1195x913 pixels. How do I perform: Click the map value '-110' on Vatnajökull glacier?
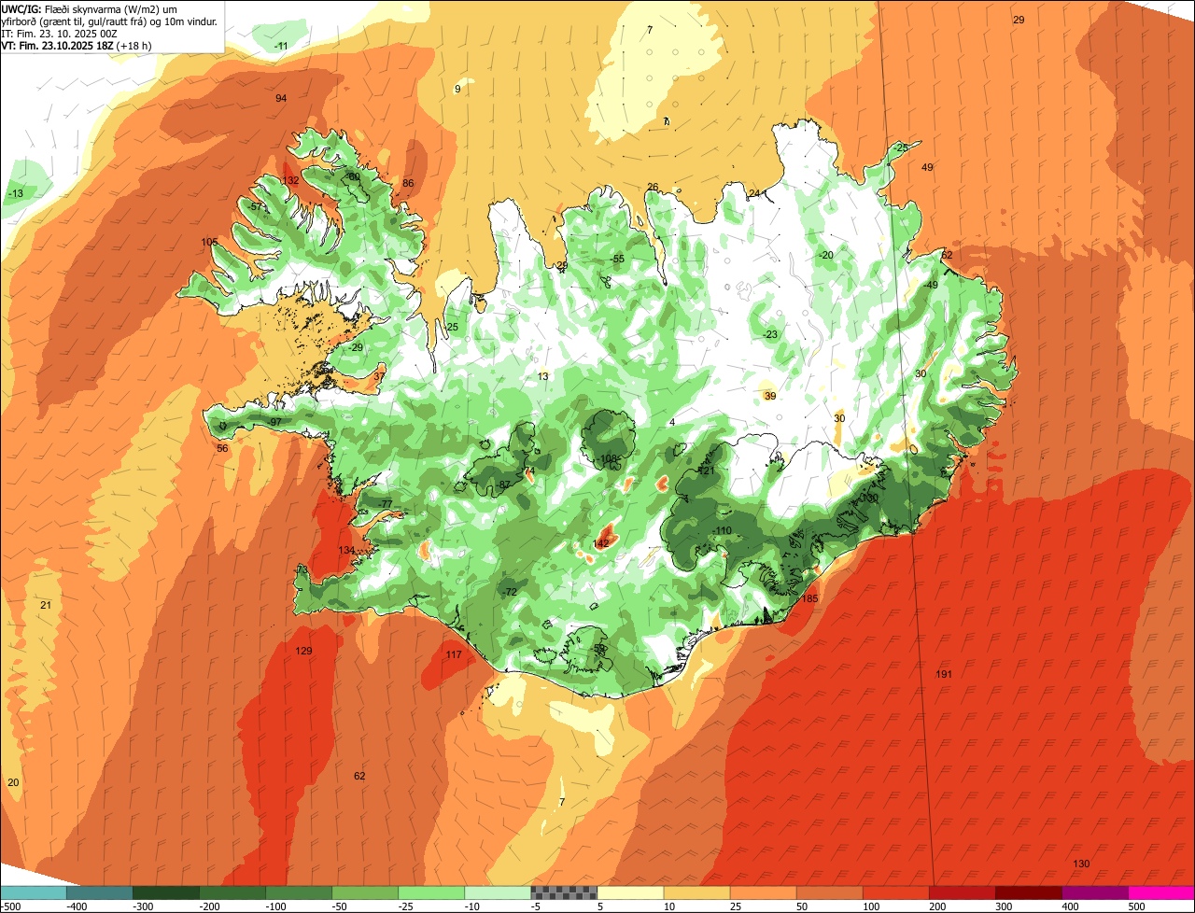[x=722, y=530]
